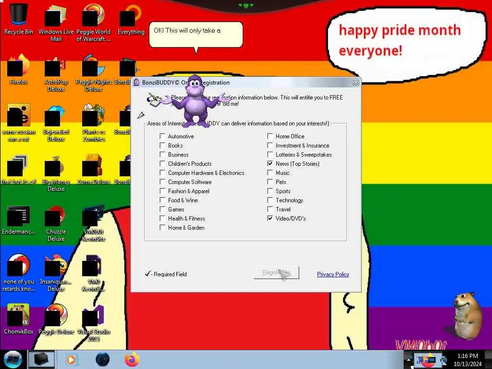
Task: Enable the Home Office checkbox
Action: click(270, 136)
